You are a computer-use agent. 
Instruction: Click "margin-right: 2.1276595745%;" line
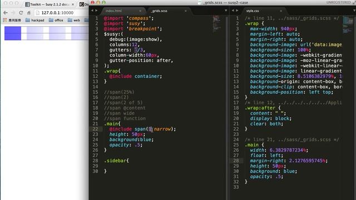(x=289, y=161)
